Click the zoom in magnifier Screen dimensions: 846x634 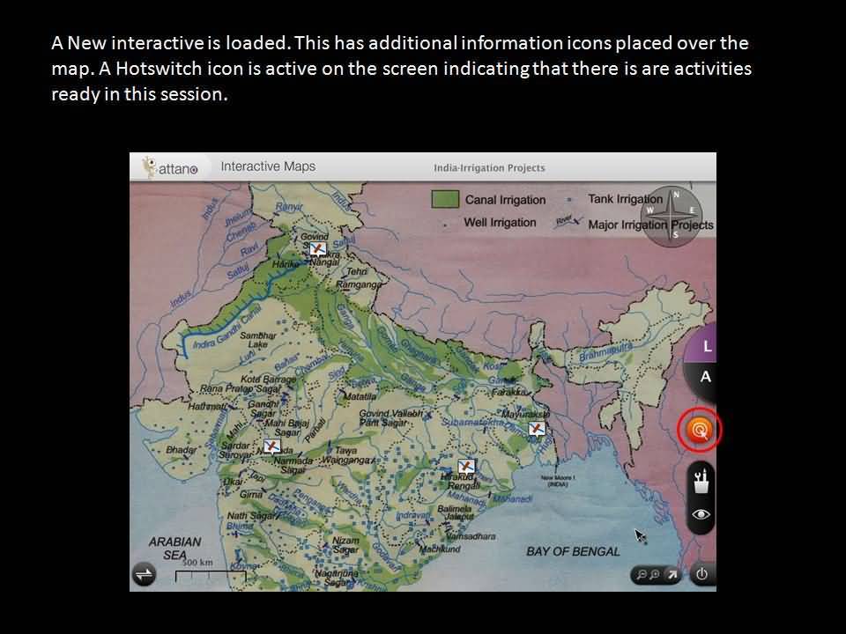pos(655,575)
